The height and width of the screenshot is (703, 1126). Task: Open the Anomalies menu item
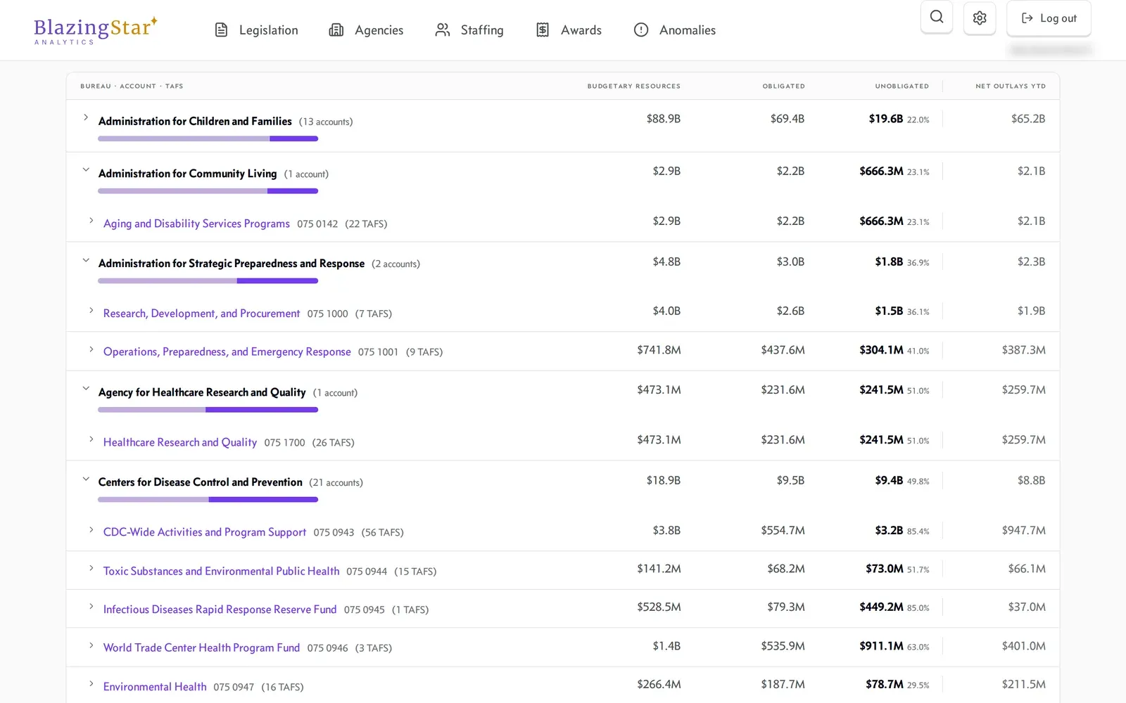point(675,30)
